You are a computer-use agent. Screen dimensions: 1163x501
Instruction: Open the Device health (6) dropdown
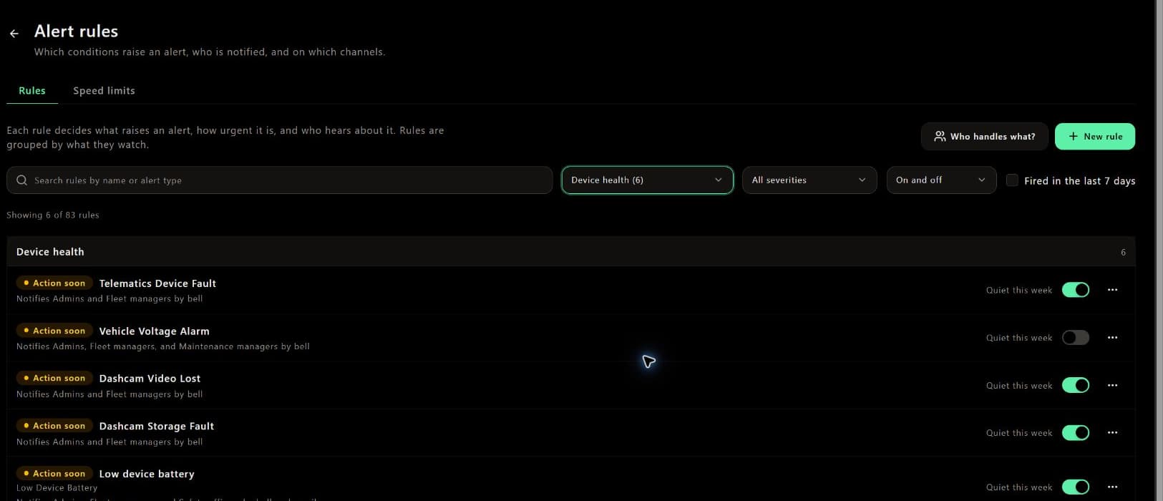click(647, 180)
